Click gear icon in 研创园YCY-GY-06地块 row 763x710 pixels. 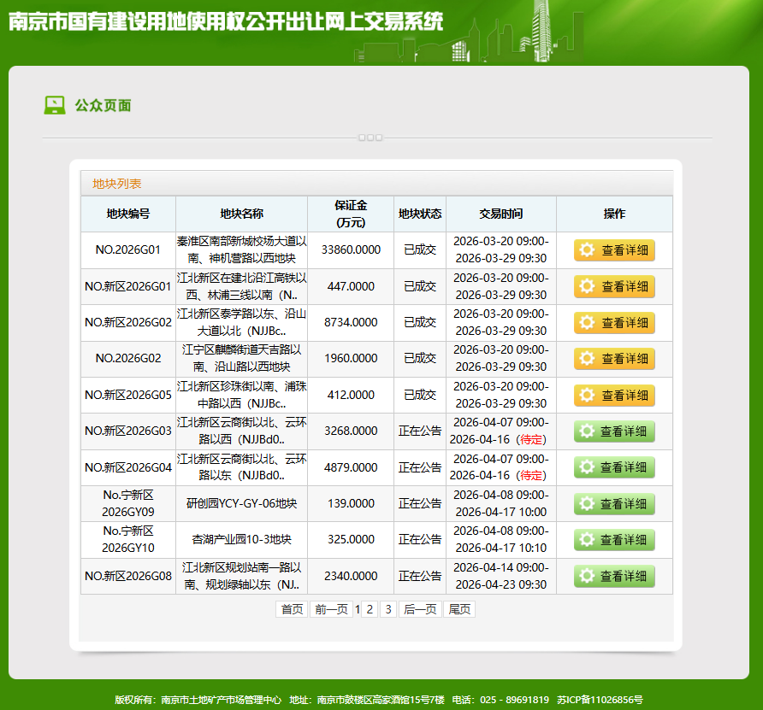pyautogui.click(x=587, y=504)
